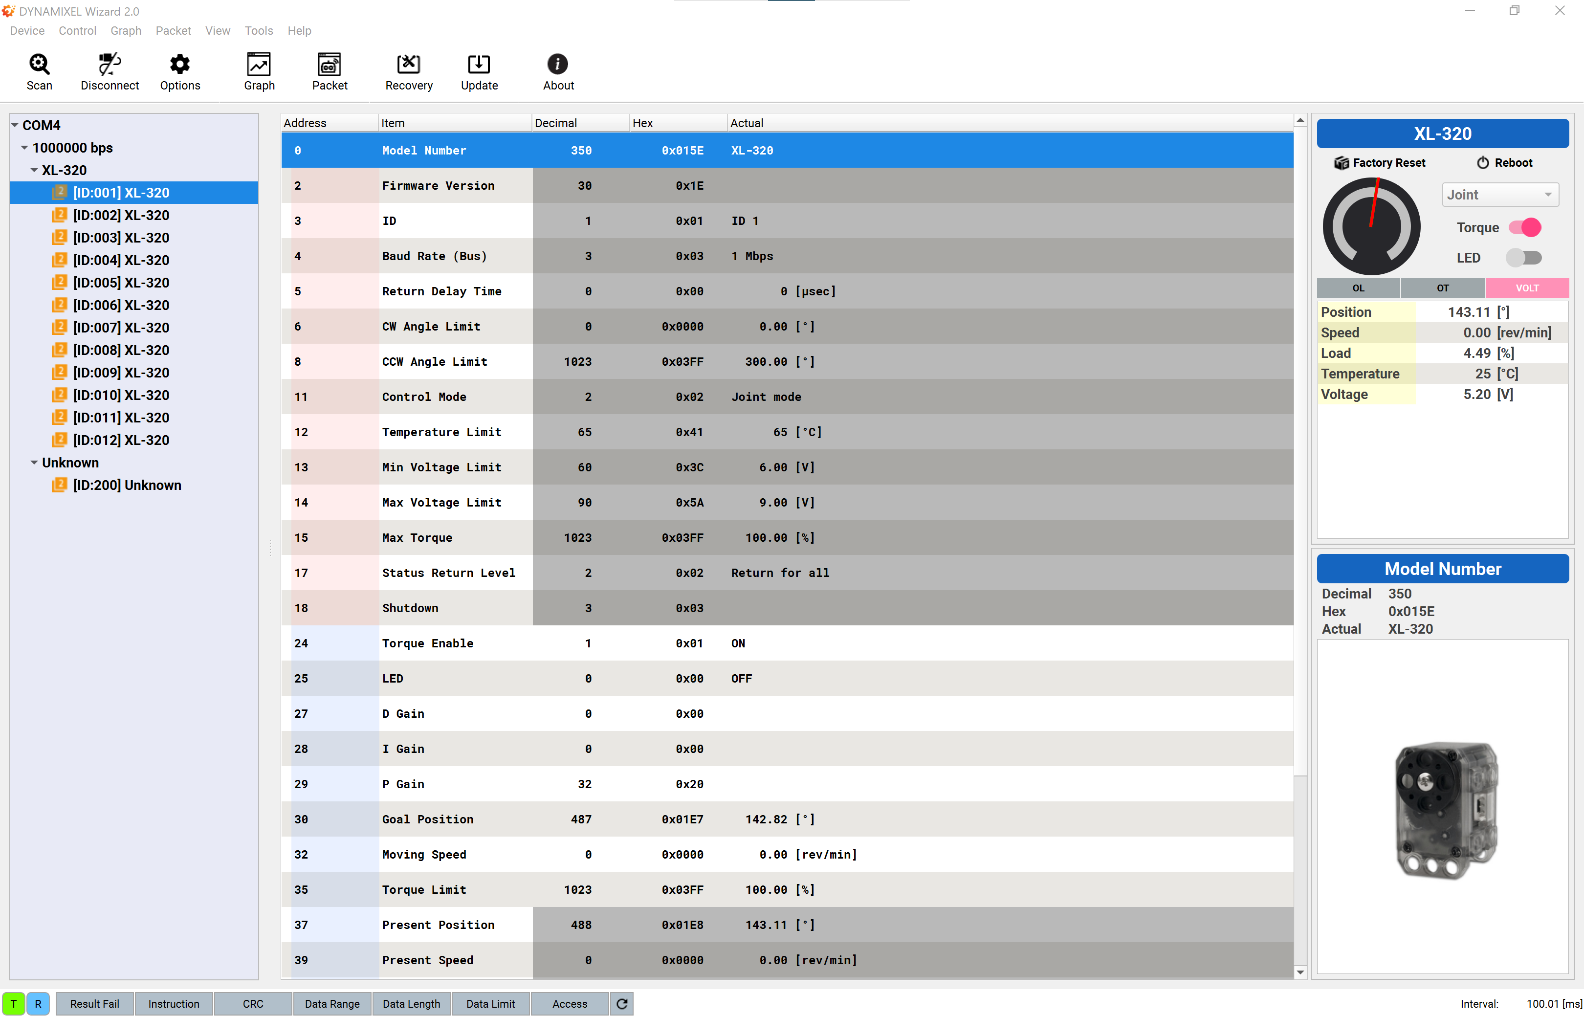Select device ID:008 XL-320 icon
This screenshot has width=1584, height=1017.
tap(59, 349)
